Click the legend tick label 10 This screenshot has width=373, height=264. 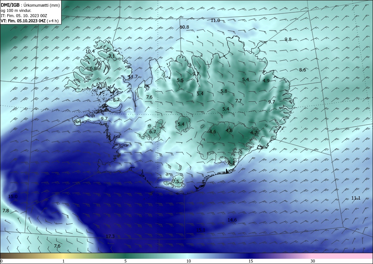188,261
